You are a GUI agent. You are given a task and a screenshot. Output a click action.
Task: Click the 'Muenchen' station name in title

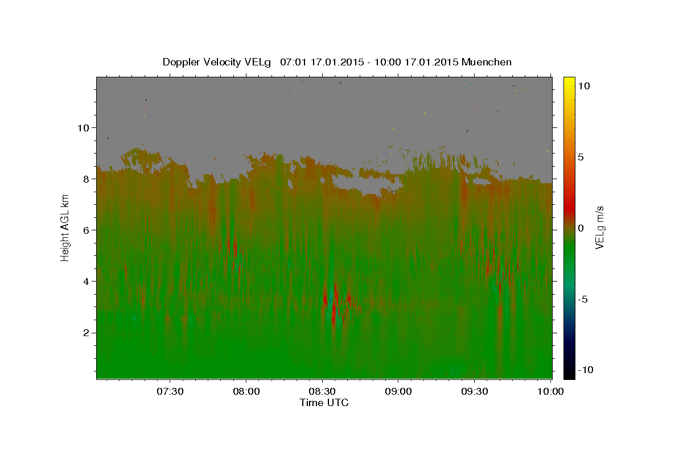487,62
